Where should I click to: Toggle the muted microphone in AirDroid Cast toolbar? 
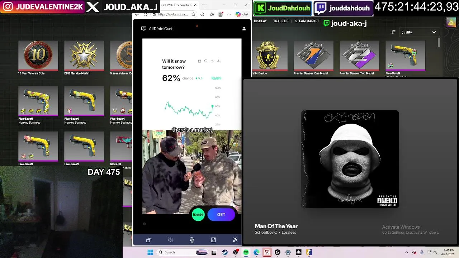(192, 240)
